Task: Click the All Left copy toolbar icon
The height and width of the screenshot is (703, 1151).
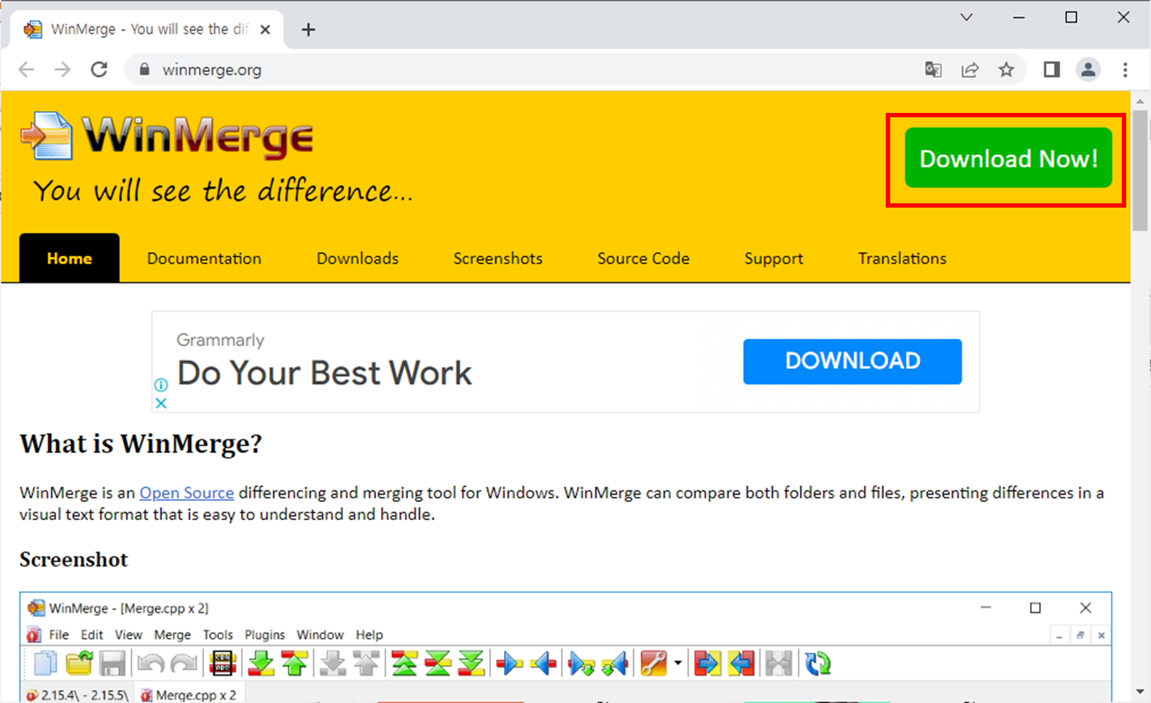Action: click(x=742, y=664)
